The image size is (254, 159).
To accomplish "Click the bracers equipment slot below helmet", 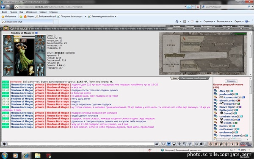I will click(8, 49).
